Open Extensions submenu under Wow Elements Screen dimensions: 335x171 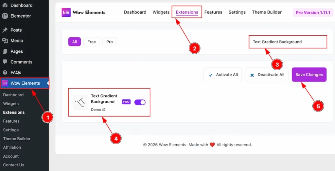point(14,112)
